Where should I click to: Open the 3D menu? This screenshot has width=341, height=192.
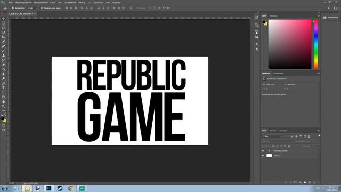tap(89, 2)
